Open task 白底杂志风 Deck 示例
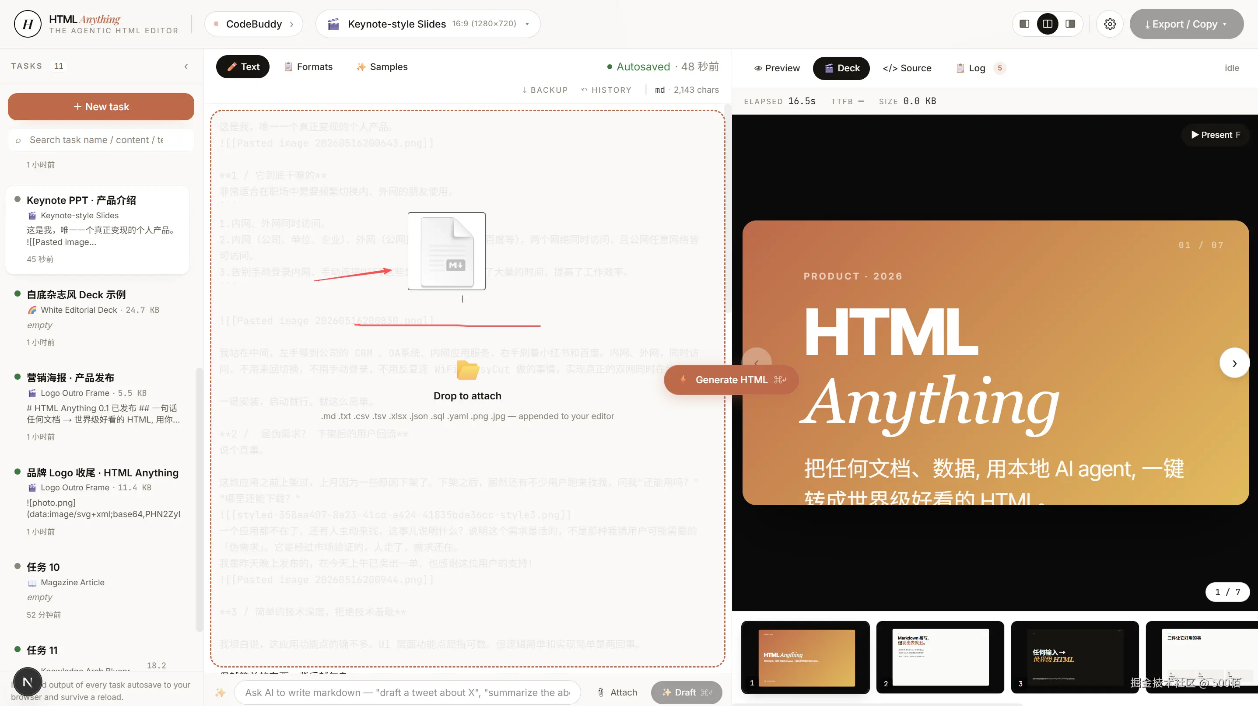The width and height of the screenshot is (1258, 706). pos(97,318)
